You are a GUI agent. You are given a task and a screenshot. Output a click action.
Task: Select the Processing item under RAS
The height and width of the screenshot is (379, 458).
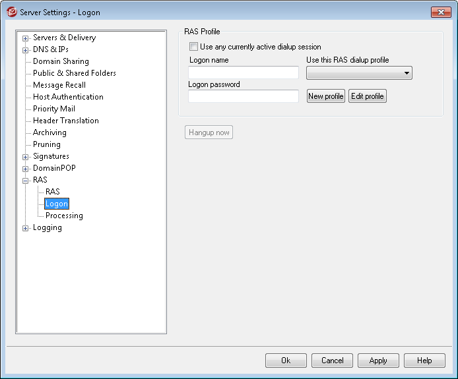(64, 216)
